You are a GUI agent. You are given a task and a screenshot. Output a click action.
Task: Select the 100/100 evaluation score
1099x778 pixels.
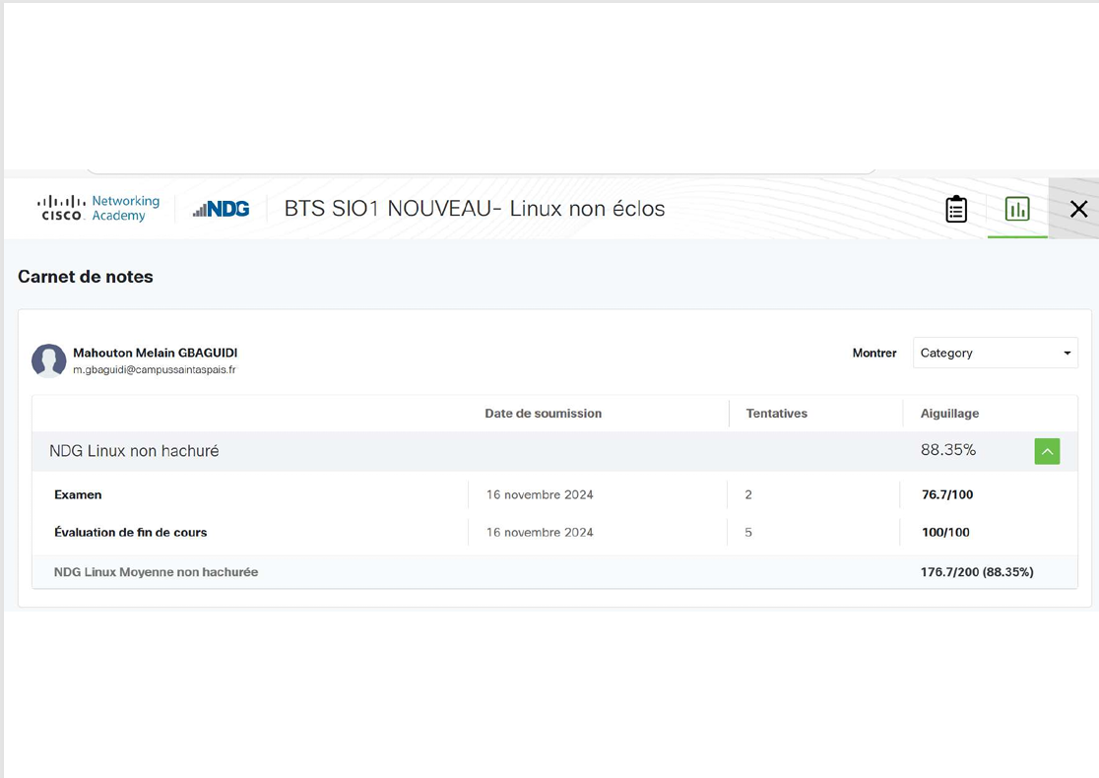[x=944, y=532]
